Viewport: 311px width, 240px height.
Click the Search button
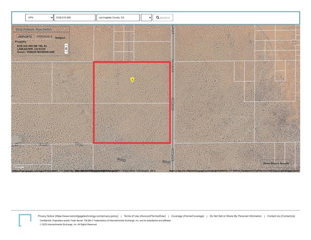tap(163, 17)
